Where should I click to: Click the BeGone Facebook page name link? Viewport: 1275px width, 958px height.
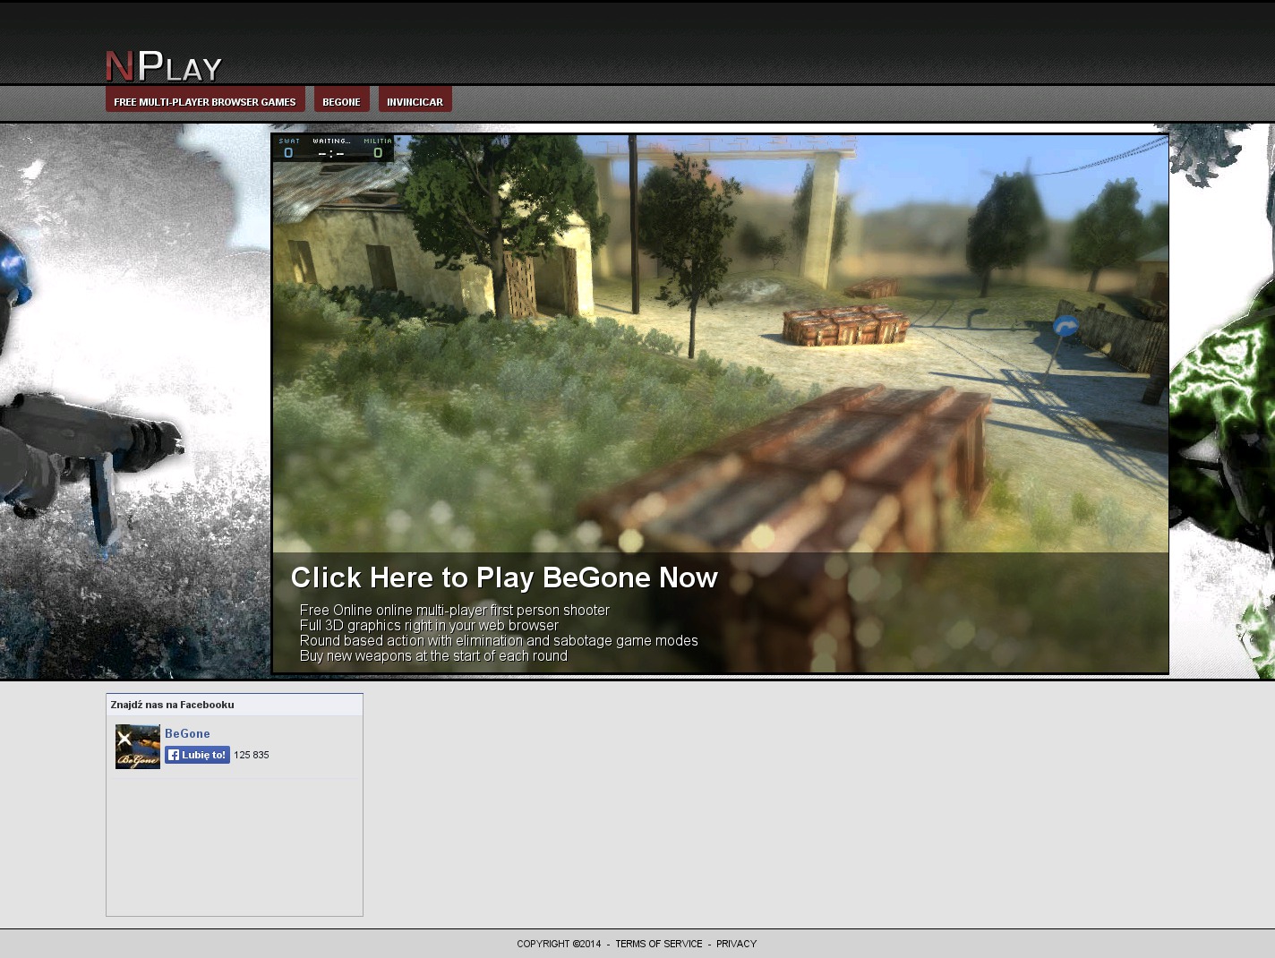[187, 733]
